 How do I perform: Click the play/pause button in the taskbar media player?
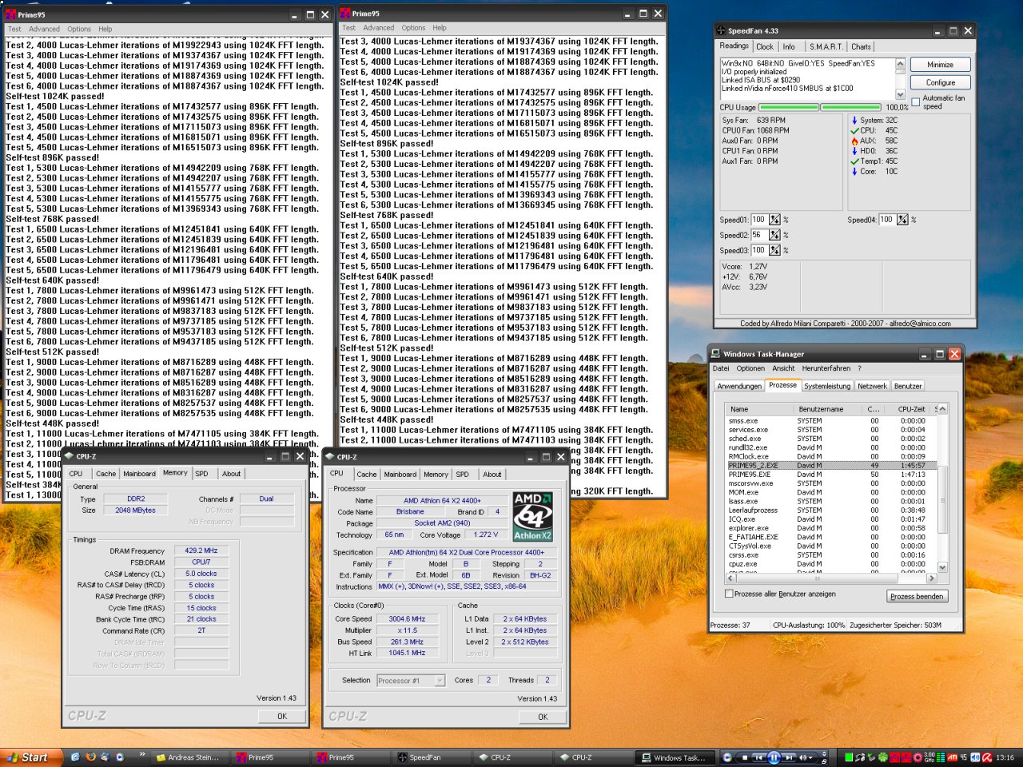773,757
